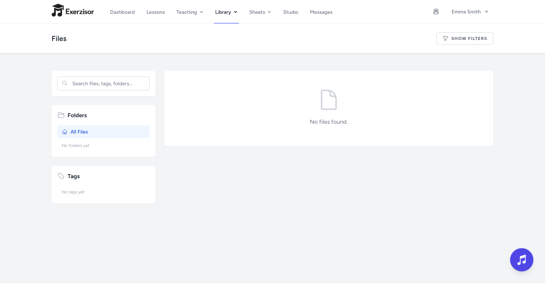Open the Studio page

(x=291, y=12)
